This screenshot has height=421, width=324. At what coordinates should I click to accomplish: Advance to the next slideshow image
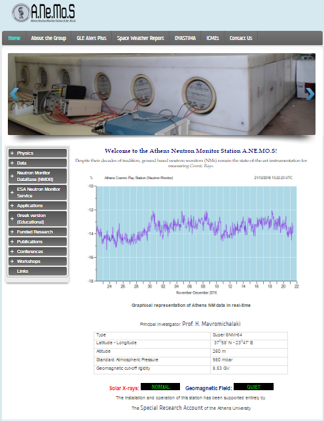[x=310, y=94]
